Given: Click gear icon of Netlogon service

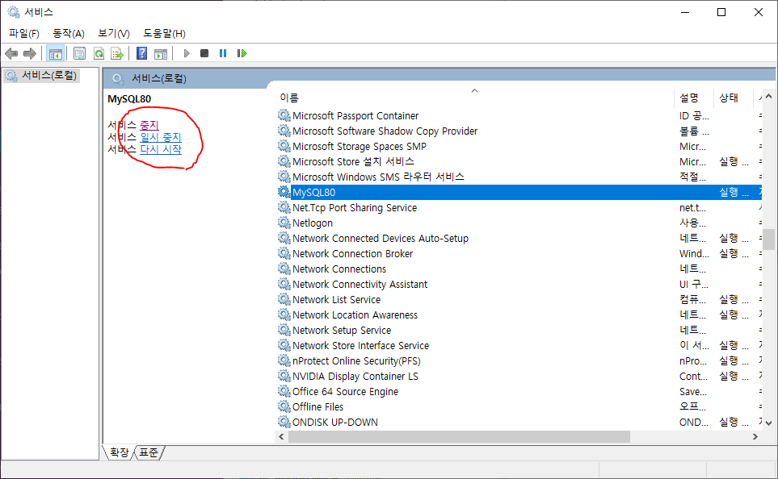Looking at the screenshot, I should 284,223.
